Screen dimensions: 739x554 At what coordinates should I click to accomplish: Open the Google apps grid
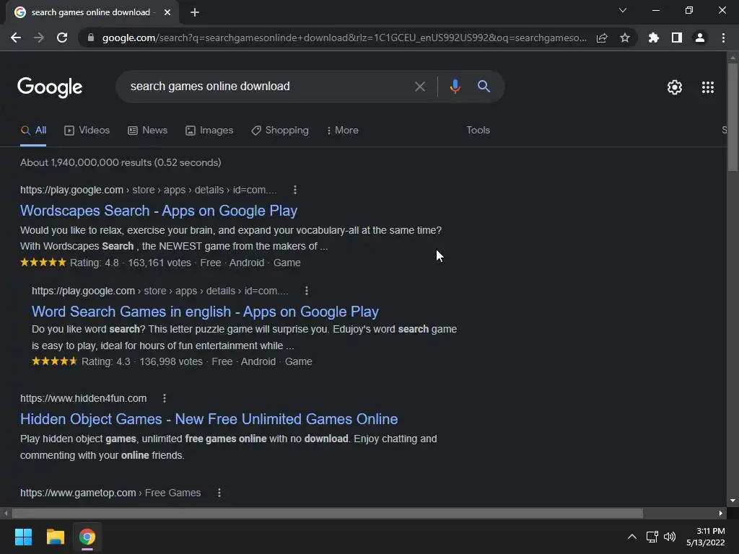(x=708, y=87)
